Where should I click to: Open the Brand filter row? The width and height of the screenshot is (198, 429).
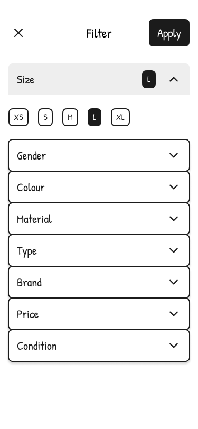point(99,282)
